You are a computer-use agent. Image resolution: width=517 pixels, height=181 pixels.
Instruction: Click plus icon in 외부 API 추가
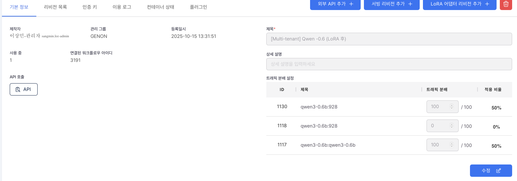[x=351, y=4]
